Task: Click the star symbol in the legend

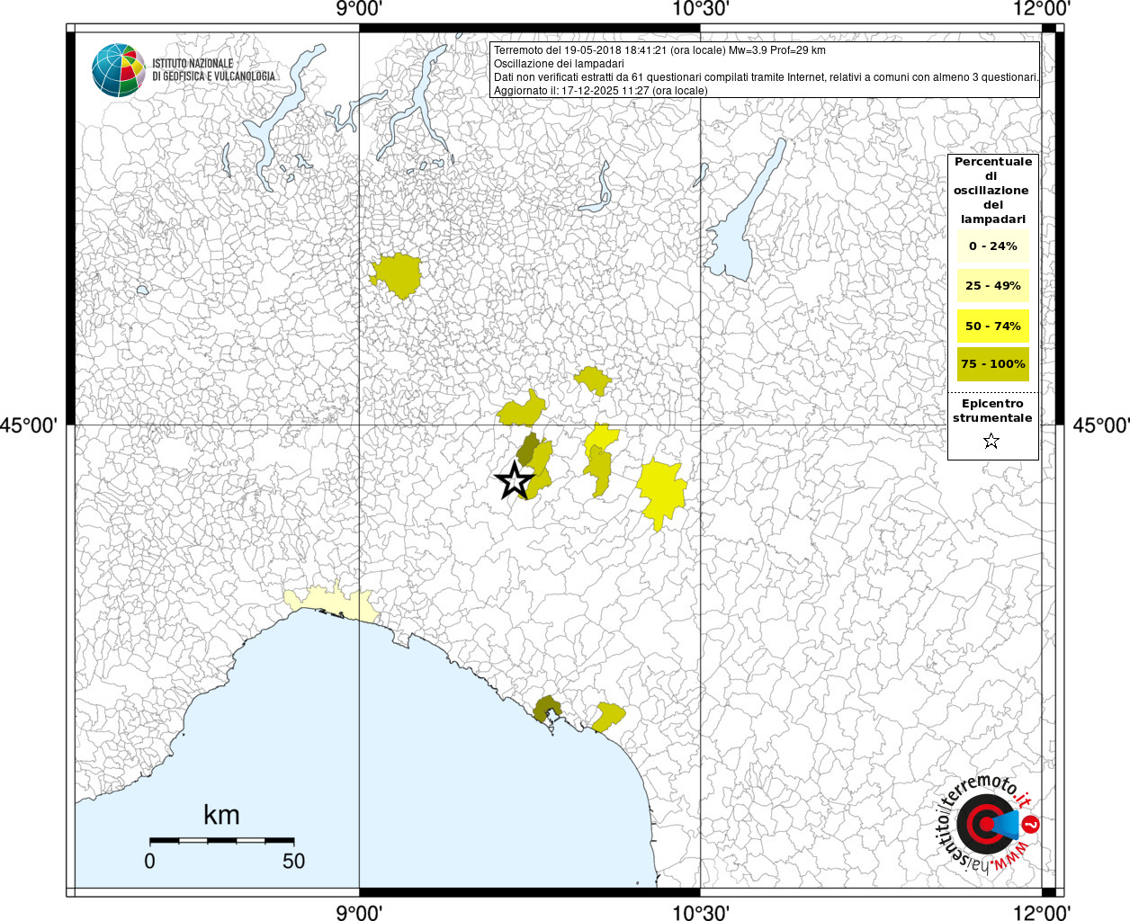Action: coord(991,441)
